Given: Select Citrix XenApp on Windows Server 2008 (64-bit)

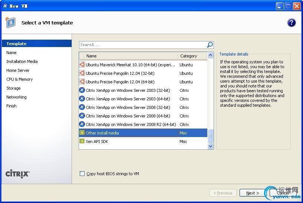Looking at the screenshot, I should pyautogui.click(x=128, y=116).
